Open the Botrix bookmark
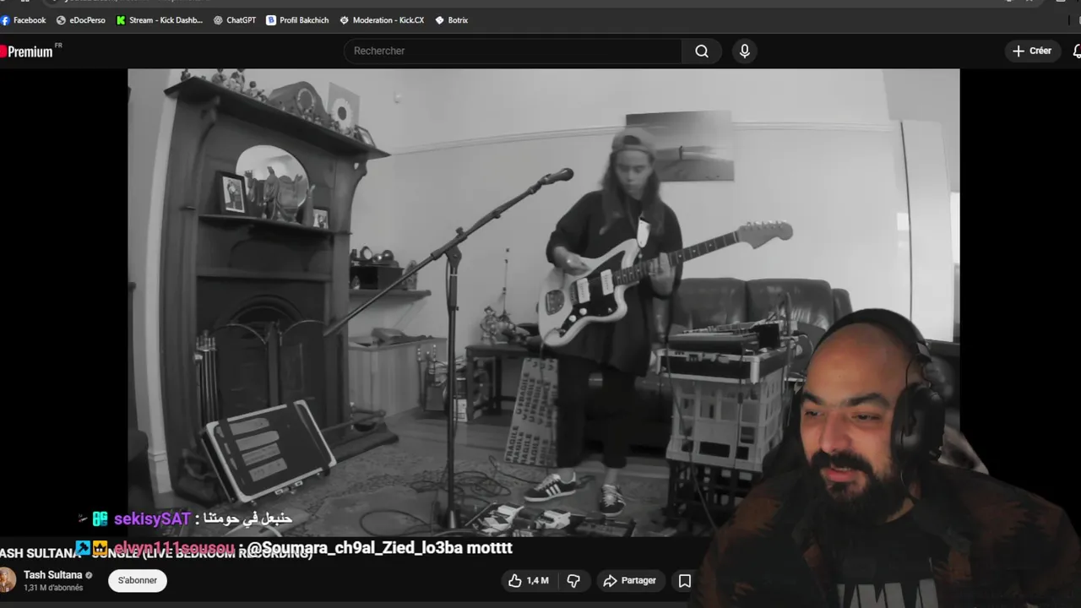Image resolution: width=1081 pixels, height=608 pixels. click(451, 20)
